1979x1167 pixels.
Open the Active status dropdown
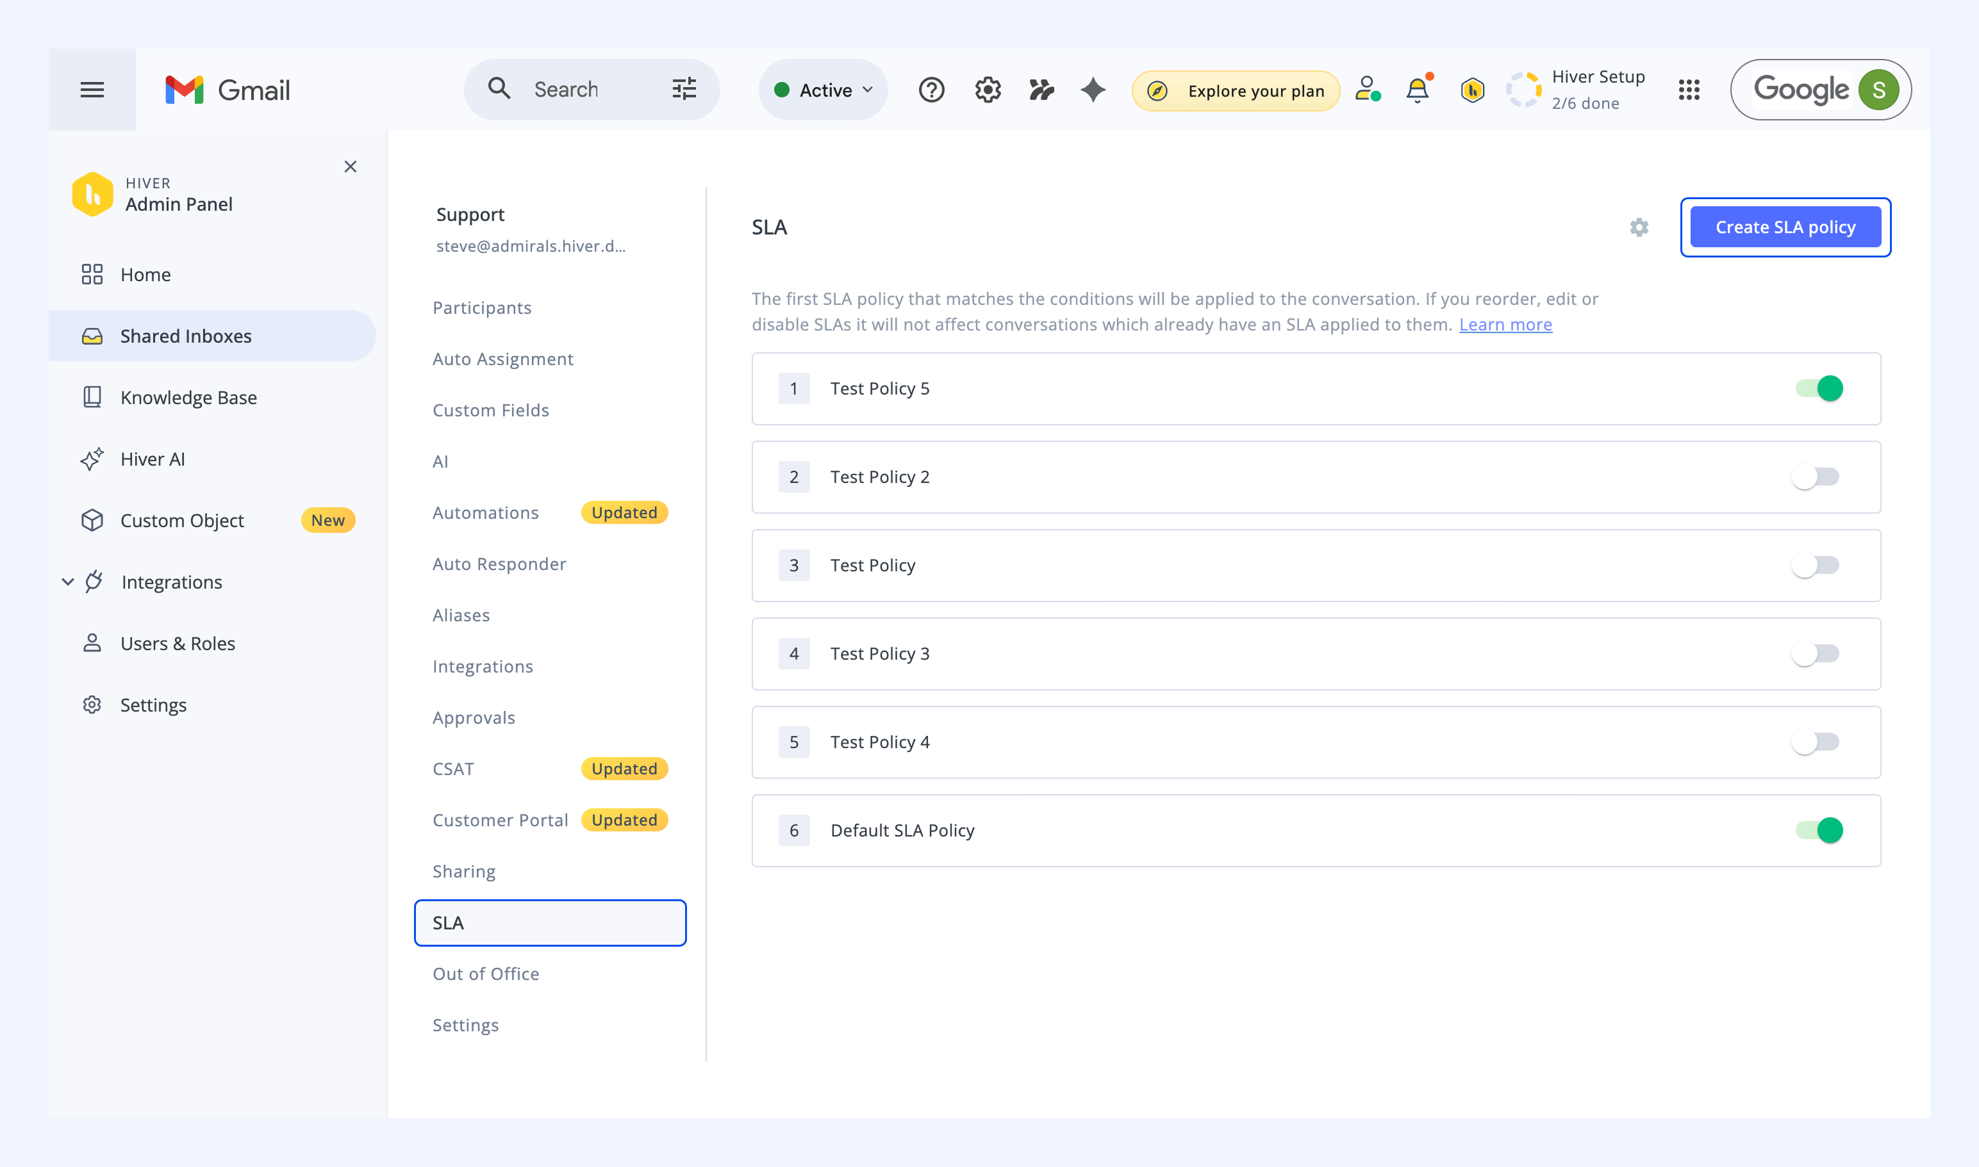(x=823, y=90)
